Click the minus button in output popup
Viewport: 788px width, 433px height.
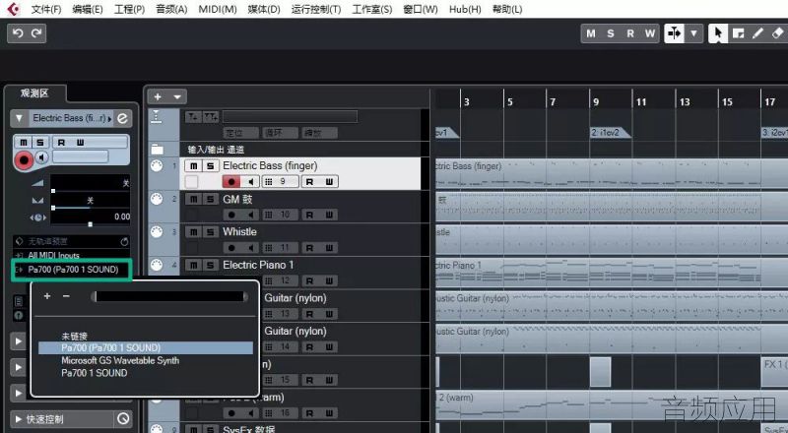pyautogui.click(x=66, y=296)
